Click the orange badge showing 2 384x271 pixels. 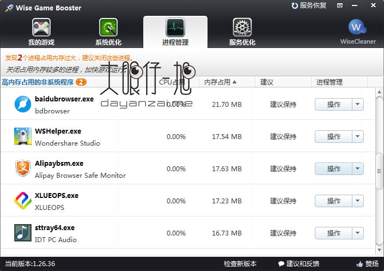click(x=81, y=82)
